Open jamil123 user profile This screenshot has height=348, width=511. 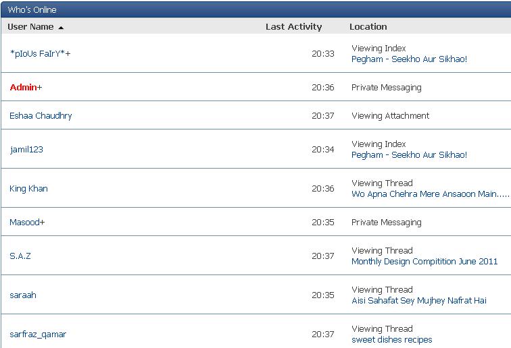pyautogui.click(x=26, y=150)
